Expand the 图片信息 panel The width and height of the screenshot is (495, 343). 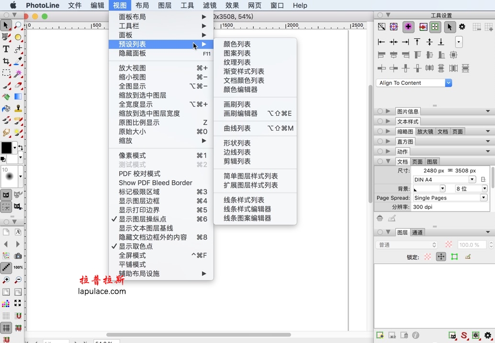388,111
